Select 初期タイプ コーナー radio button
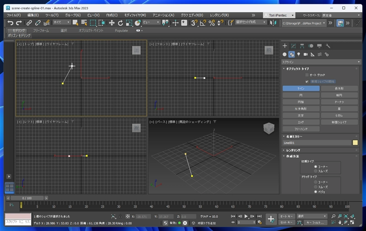Image resolution: width=366 pixels, height=231 pixels. point(315,167)
